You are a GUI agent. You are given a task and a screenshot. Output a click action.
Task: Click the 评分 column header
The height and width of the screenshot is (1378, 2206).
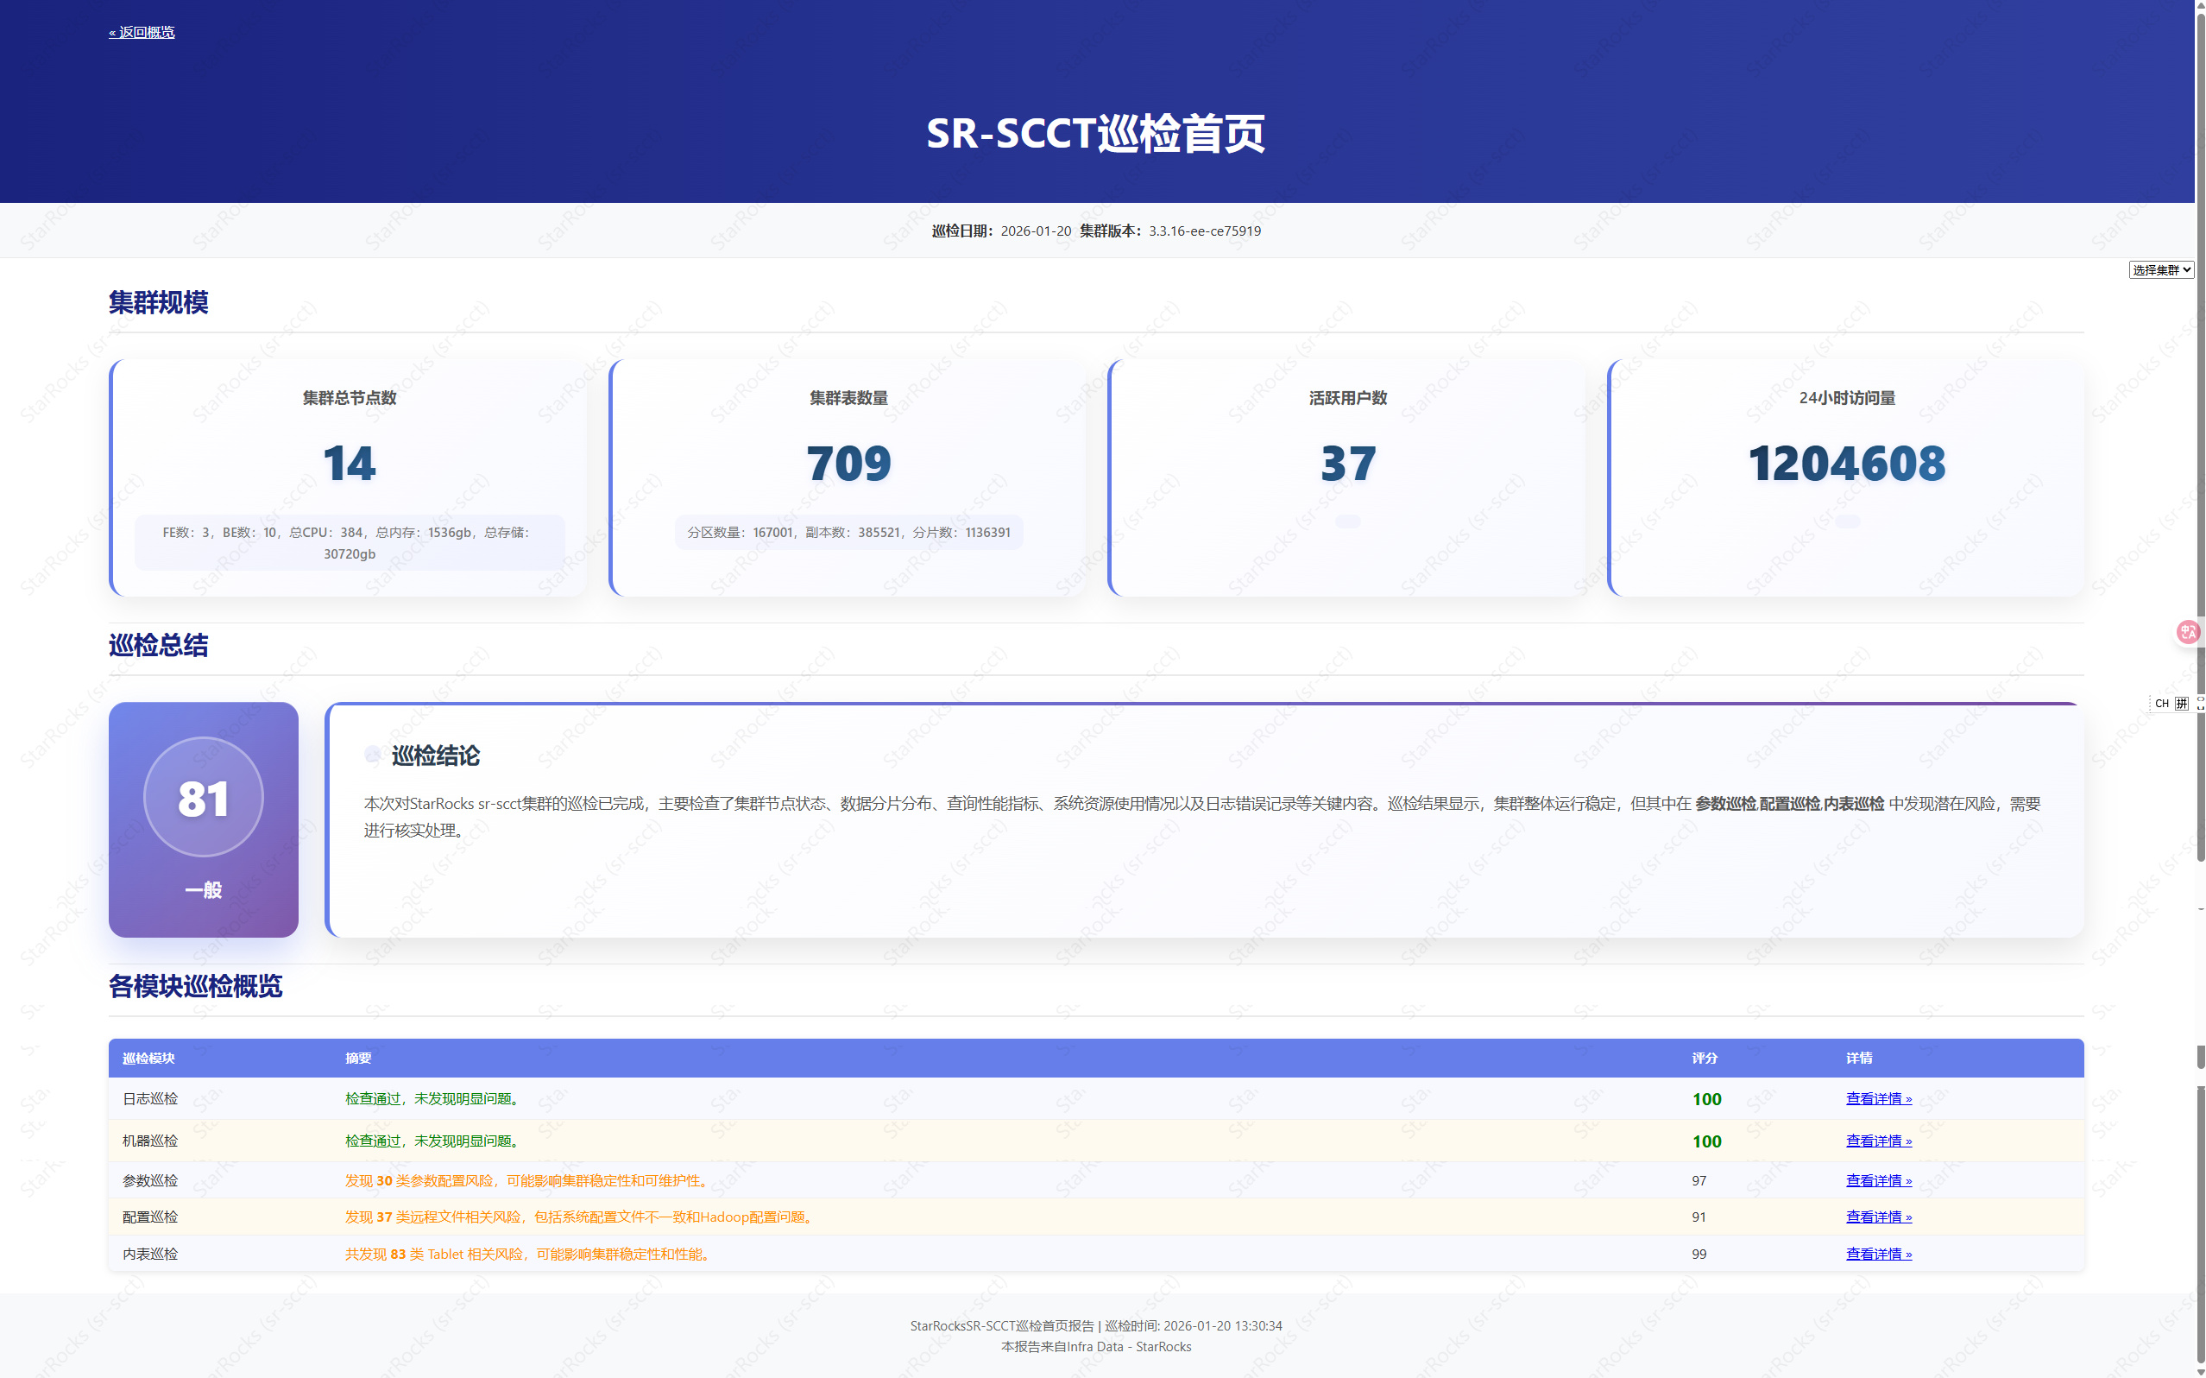point(1705,1057)
